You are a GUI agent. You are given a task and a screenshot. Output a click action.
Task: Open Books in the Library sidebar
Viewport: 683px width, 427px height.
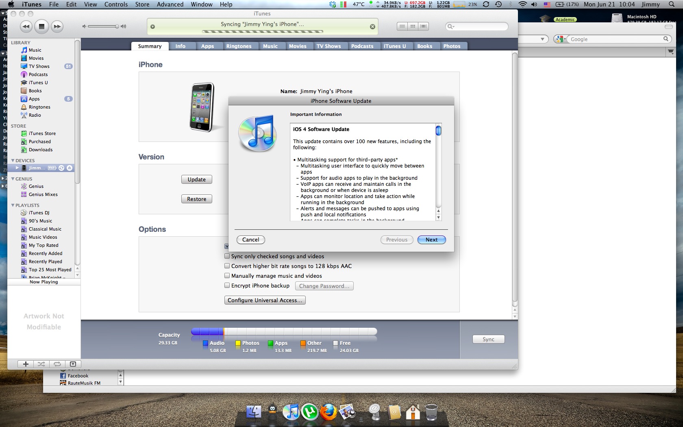click(35, 91)
